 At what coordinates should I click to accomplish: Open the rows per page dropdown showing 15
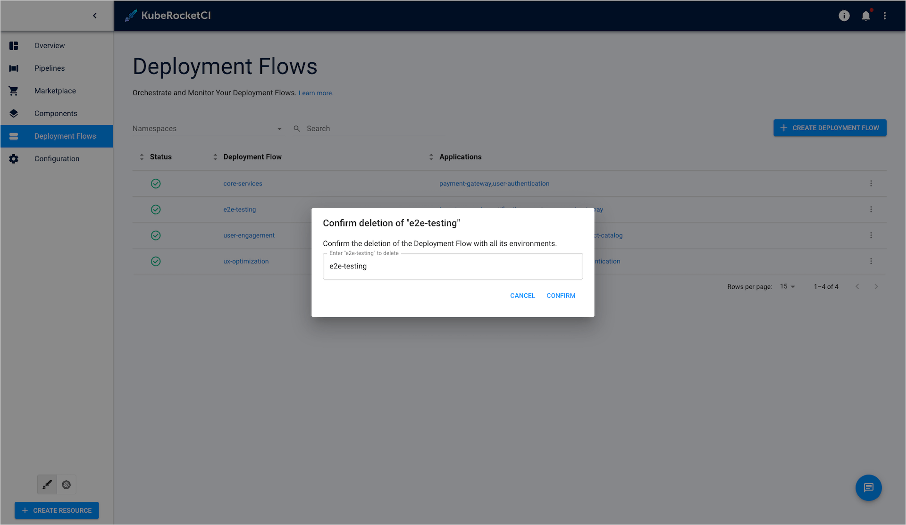787,286
